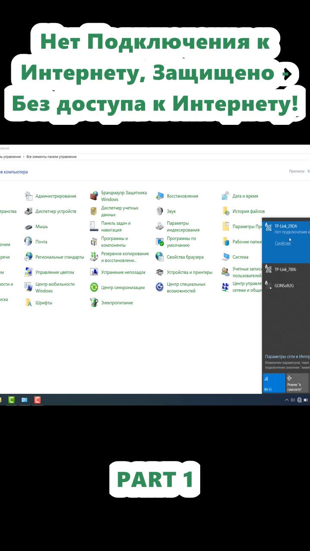Open Диспетчер устройств icon
This screenshot has height=551, width=310.
(x=29, y=211)
